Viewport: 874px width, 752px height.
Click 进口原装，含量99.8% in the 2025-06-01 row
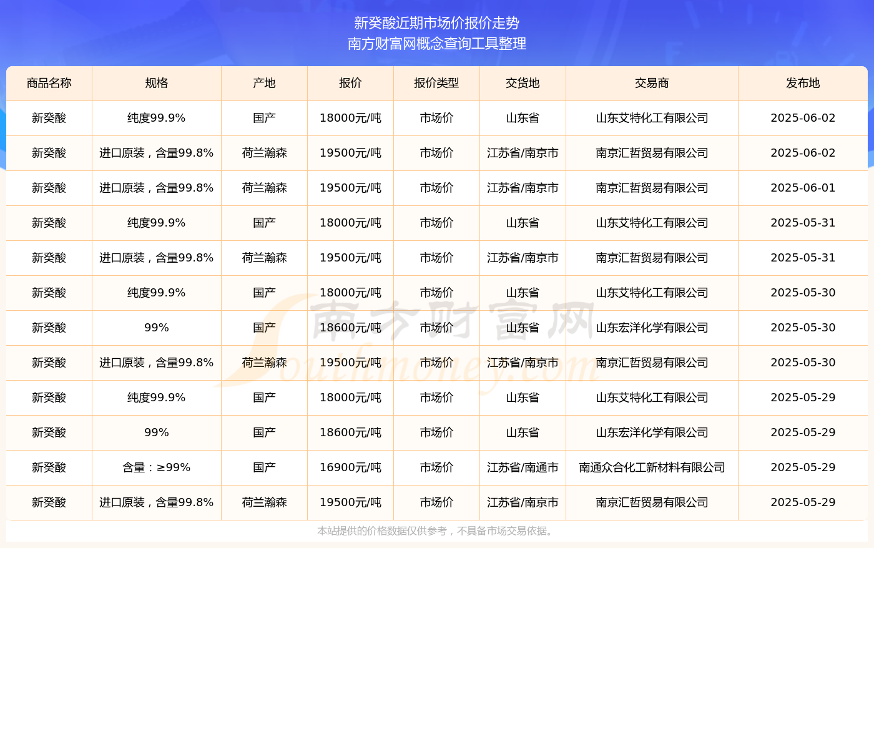click(157, 188)
